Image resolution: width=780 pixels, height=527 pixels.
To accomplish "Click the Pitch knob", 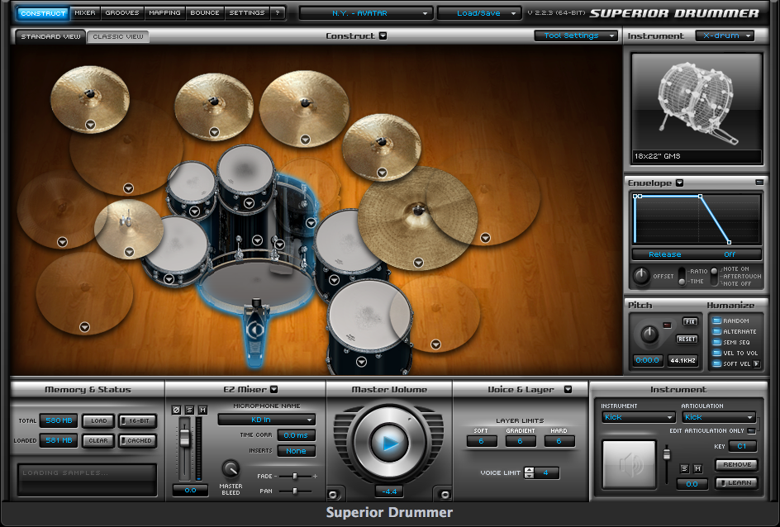I will [649, 335].
